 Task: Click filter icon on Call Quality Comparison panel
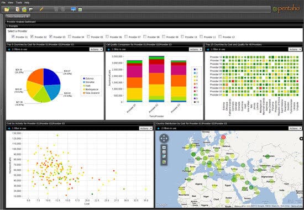(108, 49)
